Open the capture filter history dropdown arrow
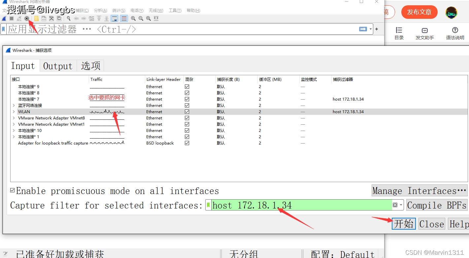The height and width of the screenshot is (258, 469). pos(401,205)
